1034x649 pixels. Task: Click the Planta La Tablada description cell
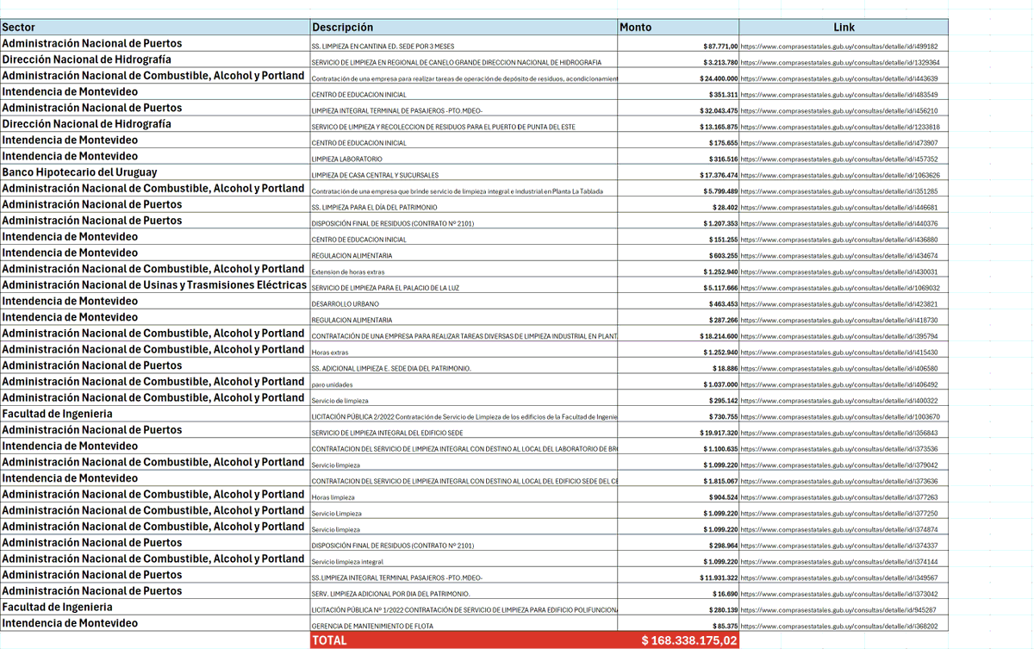tap(464, 189)
